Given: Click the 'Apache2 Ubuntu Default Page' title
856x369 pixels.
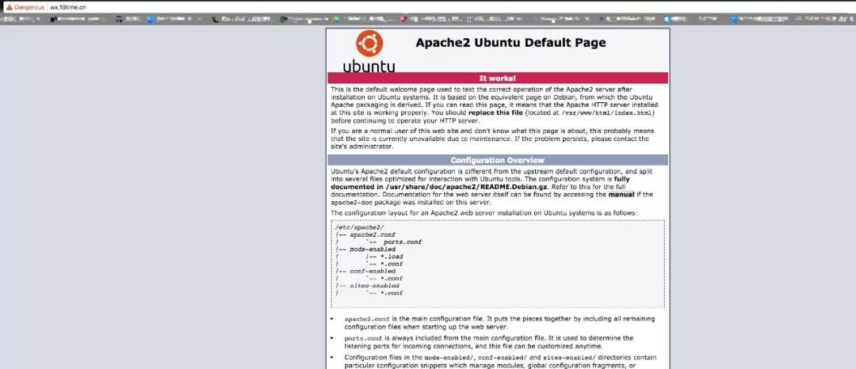Looking at the screenshot, I should [510, 43].
